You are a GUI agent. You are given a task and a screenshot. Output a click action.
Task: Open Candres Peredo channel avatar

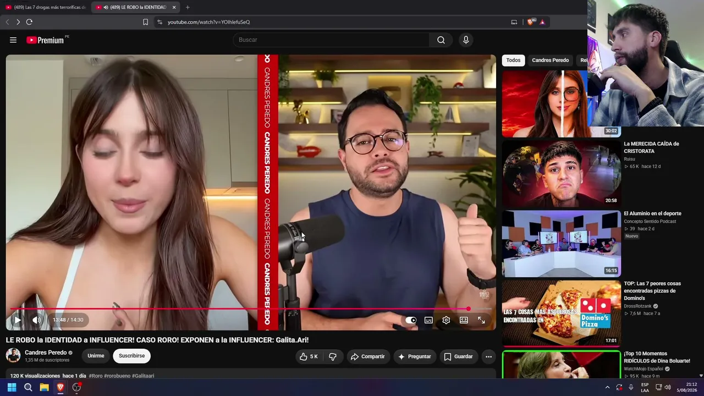click(13, 355)
